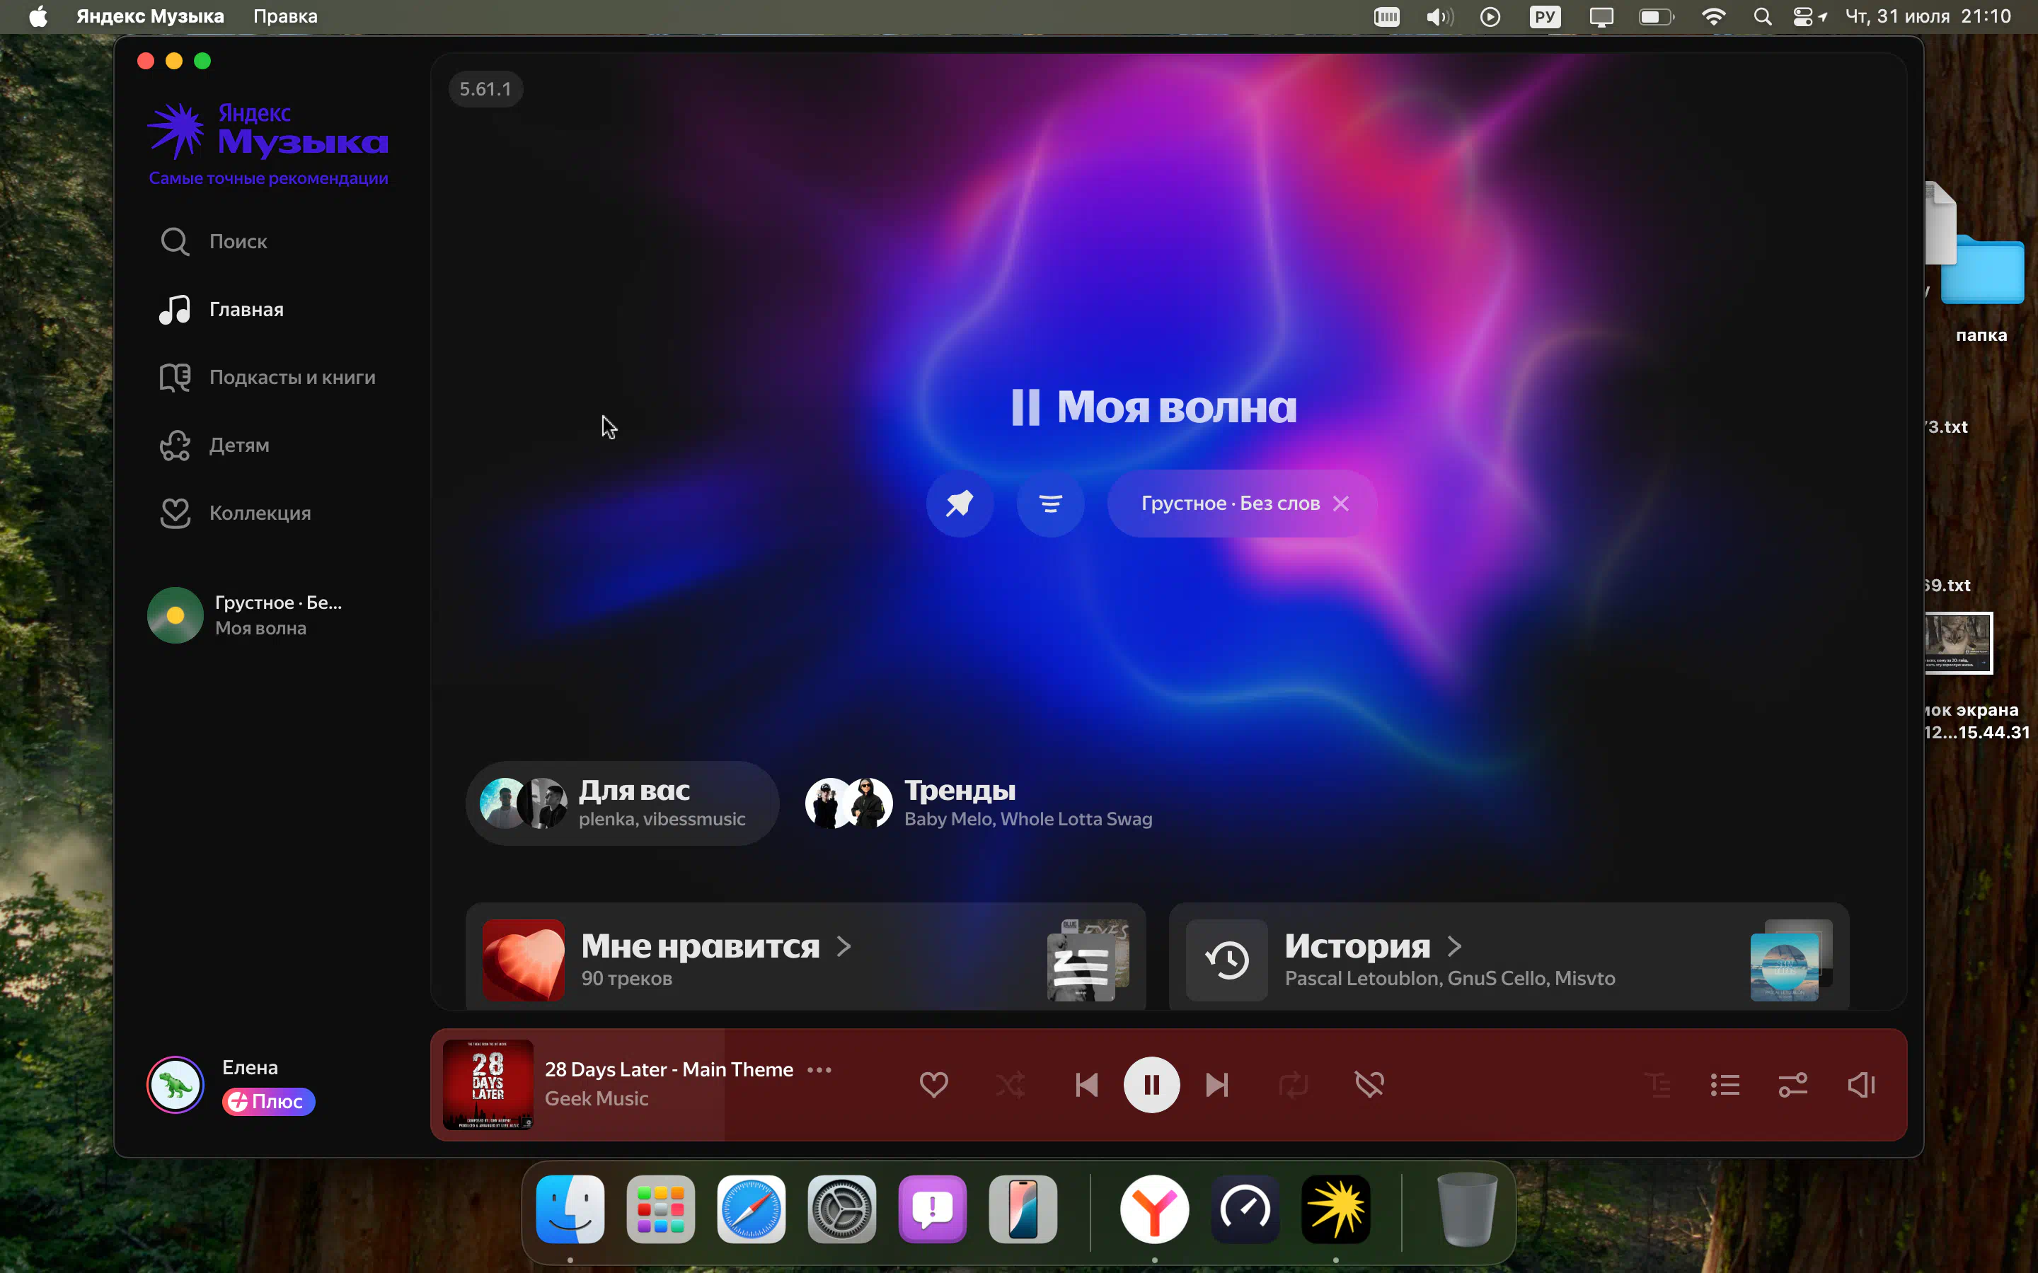Screen dimensions: 2038x1273
Task: Open track options three dots menu
Action: 819,1070
